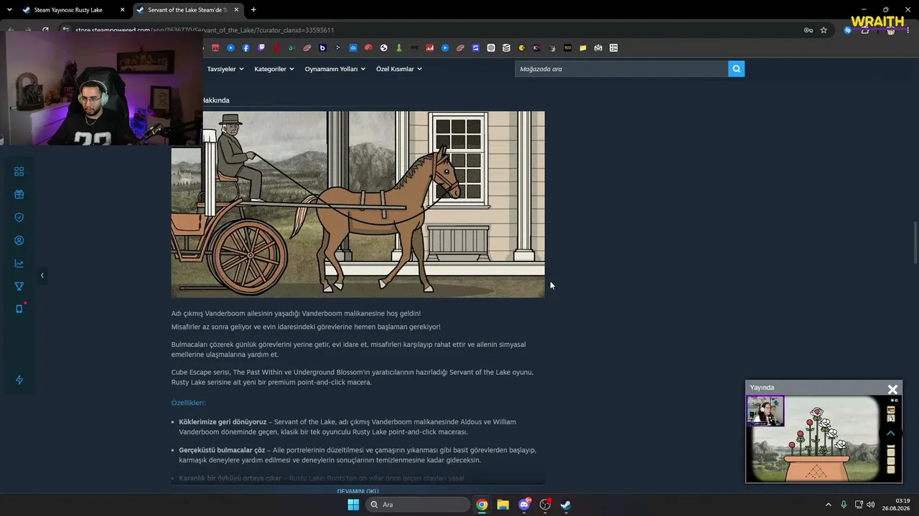Open the mobile phone icon with red dot
Image resolution: width=919 pixels, height=516 pixels.
[19, 309]
